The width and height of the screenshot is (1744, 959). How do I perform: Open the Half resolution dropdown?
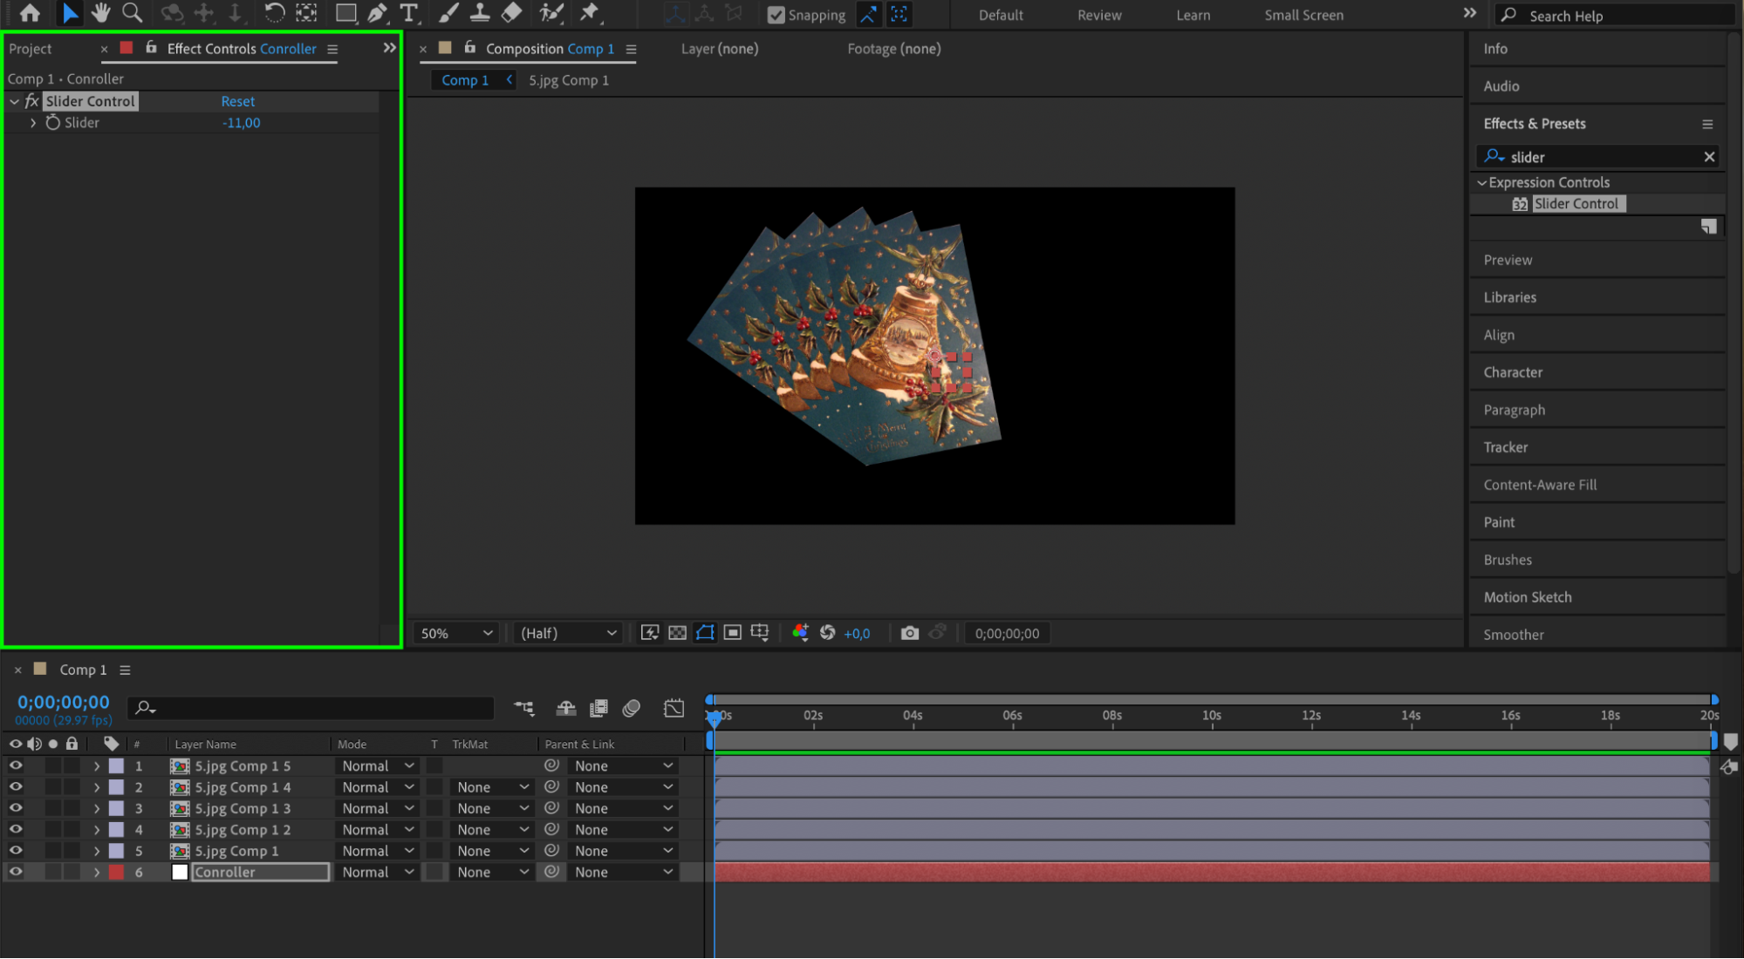coord(568,633)
